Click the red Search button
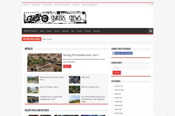 [117, 72]
